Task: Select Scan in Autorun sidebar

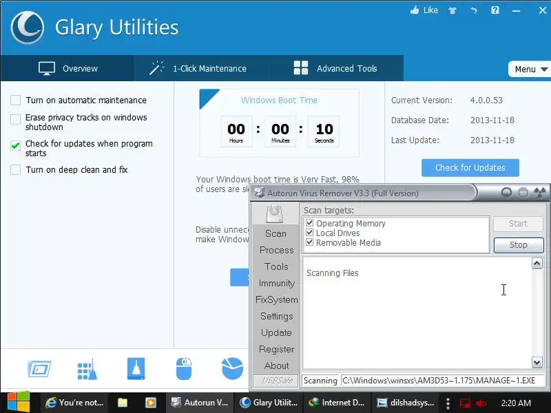Action: point(276,233)
